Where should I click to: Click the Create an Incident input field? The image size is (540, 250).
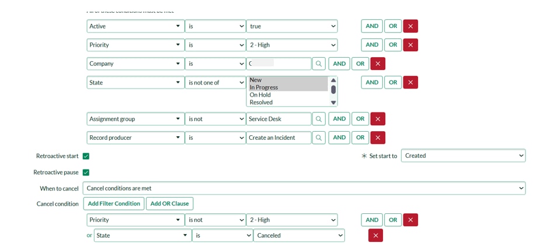point(279,138)
